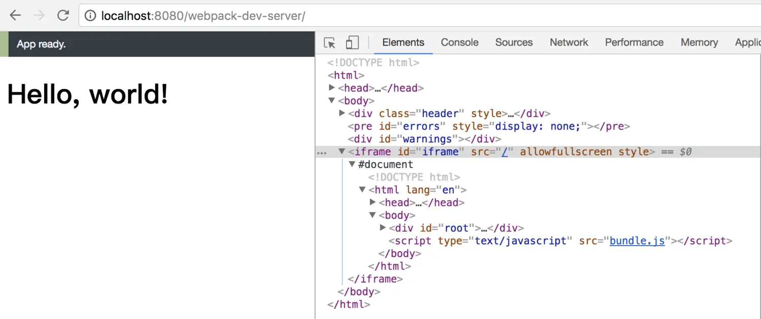Click the localhost:8080 address bar
761x319 pixels.
[421, 16]
